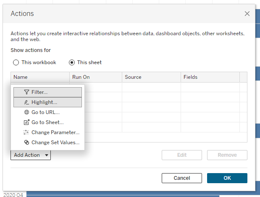260x197 pixels.
Task: Click the Change Set Values icon
Action: coord(26,143)
